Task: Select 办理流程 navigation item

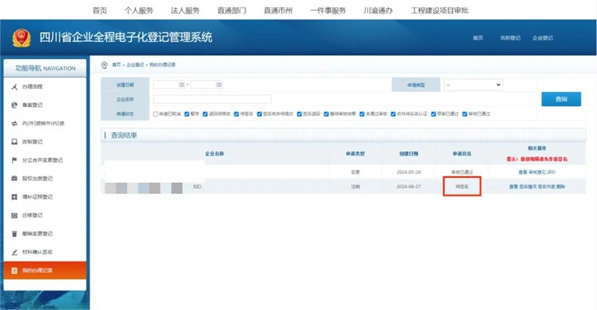Action: [x=45, y=87]
